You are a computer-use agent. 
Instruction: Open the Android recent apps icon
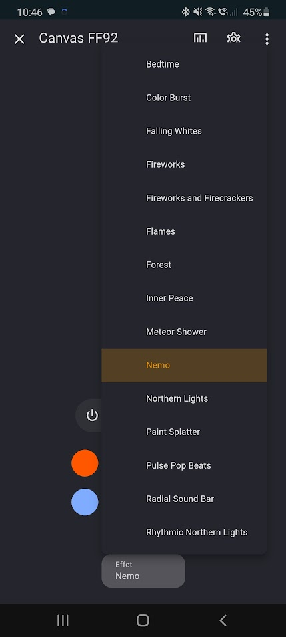63,620
